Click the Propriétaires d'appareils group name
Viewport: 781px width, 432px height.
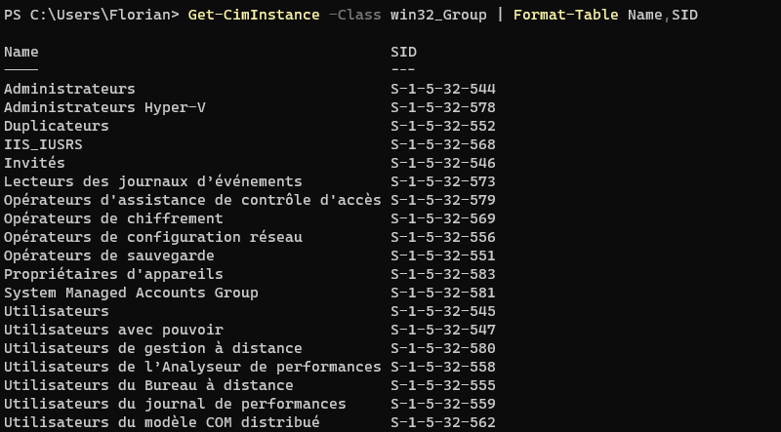click(113, 274)
